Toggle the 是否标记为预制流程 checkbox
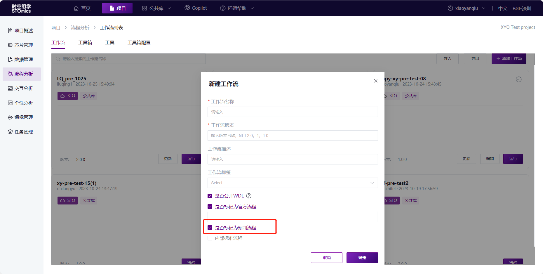This screenshot has height=274, width=543. [210, 228]
